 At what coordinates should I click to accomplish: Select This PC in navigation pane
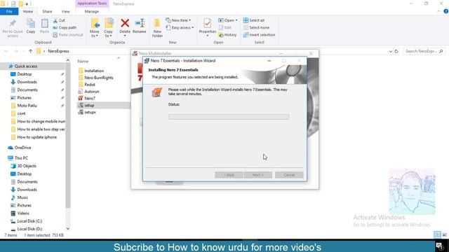(18, 157)
